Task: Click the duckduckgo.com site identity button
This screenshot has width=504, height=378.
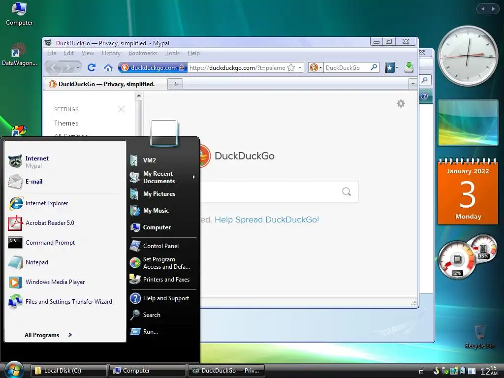Action: pyautogui.click(x=153, y=67)
